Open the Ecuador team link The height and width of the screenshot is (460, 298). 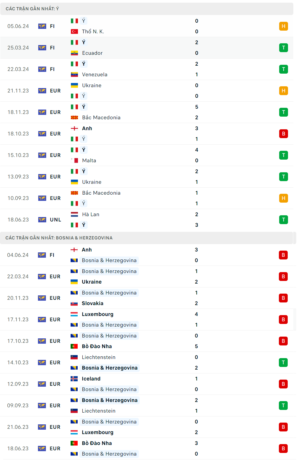click(92, 53)
